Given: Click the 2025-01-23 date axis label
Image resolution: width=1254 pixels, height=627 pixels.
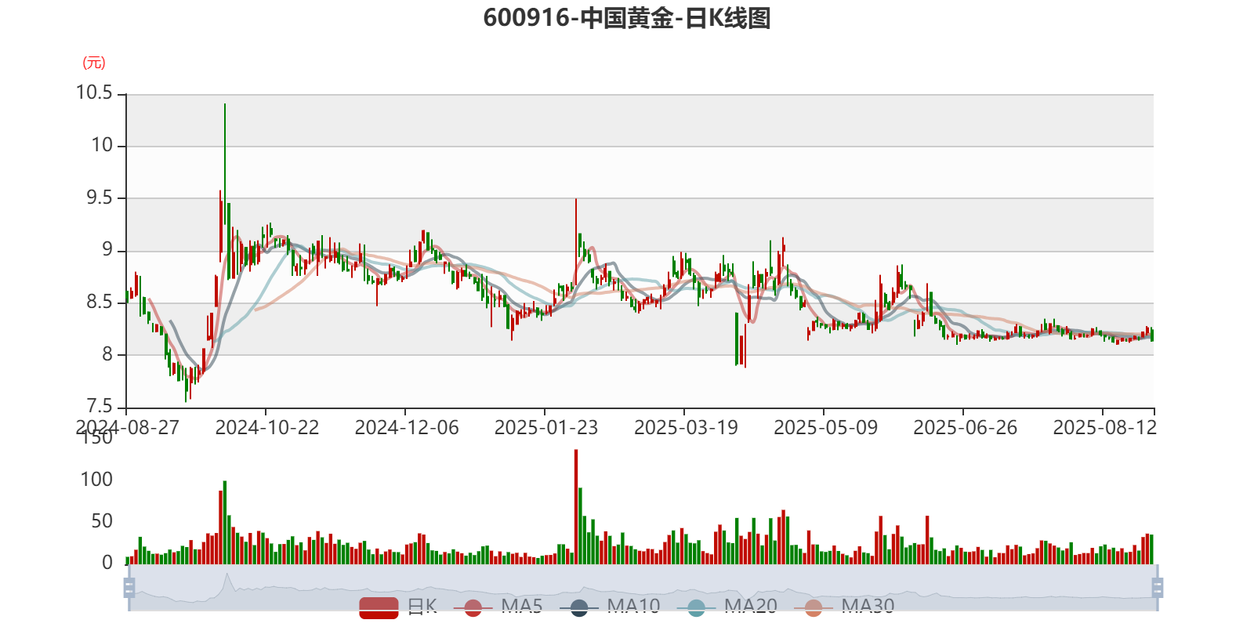Looking at the screenshot, I should coord(546,428).
